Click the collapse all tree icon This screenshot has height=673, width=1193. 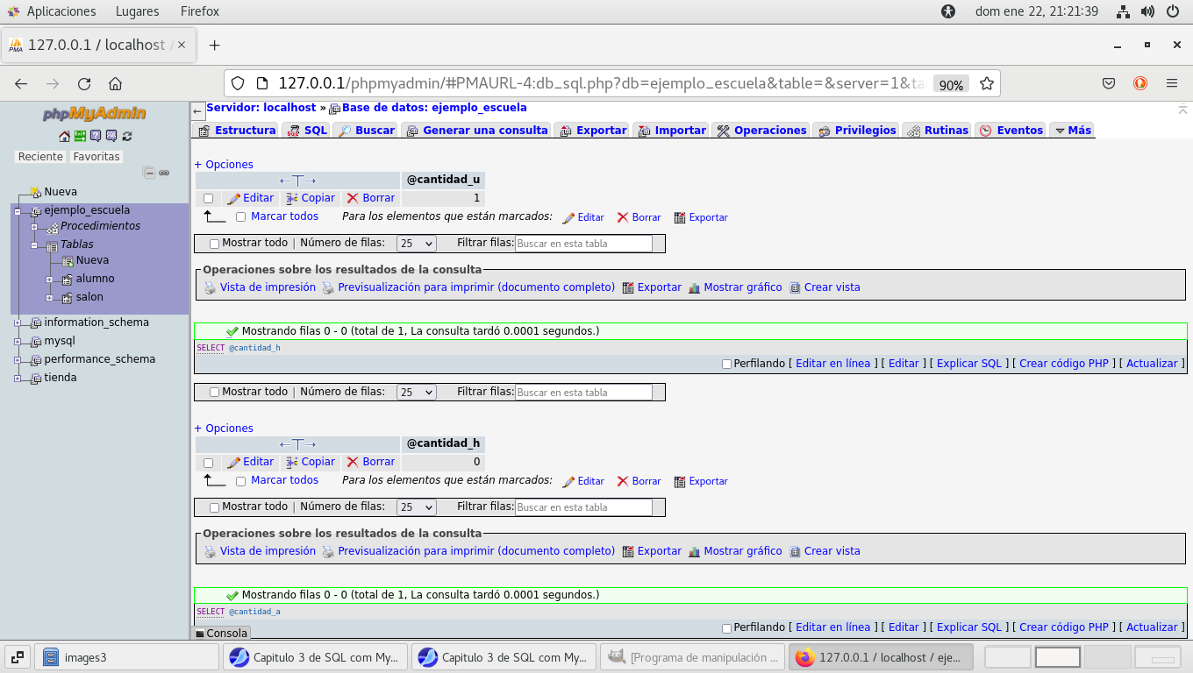(149, 174)
